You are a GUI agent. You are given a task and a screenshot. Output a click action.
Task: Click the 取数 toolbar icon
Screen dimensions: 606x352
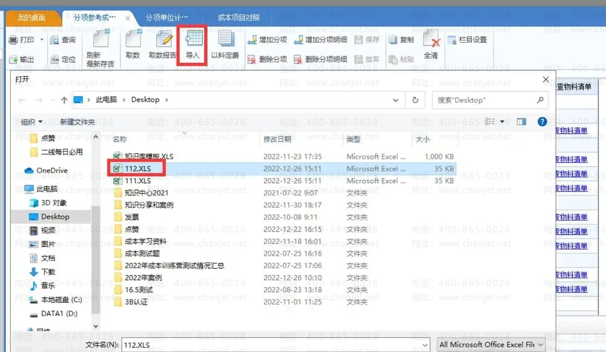pyautogui.click(x=132, y=44)
